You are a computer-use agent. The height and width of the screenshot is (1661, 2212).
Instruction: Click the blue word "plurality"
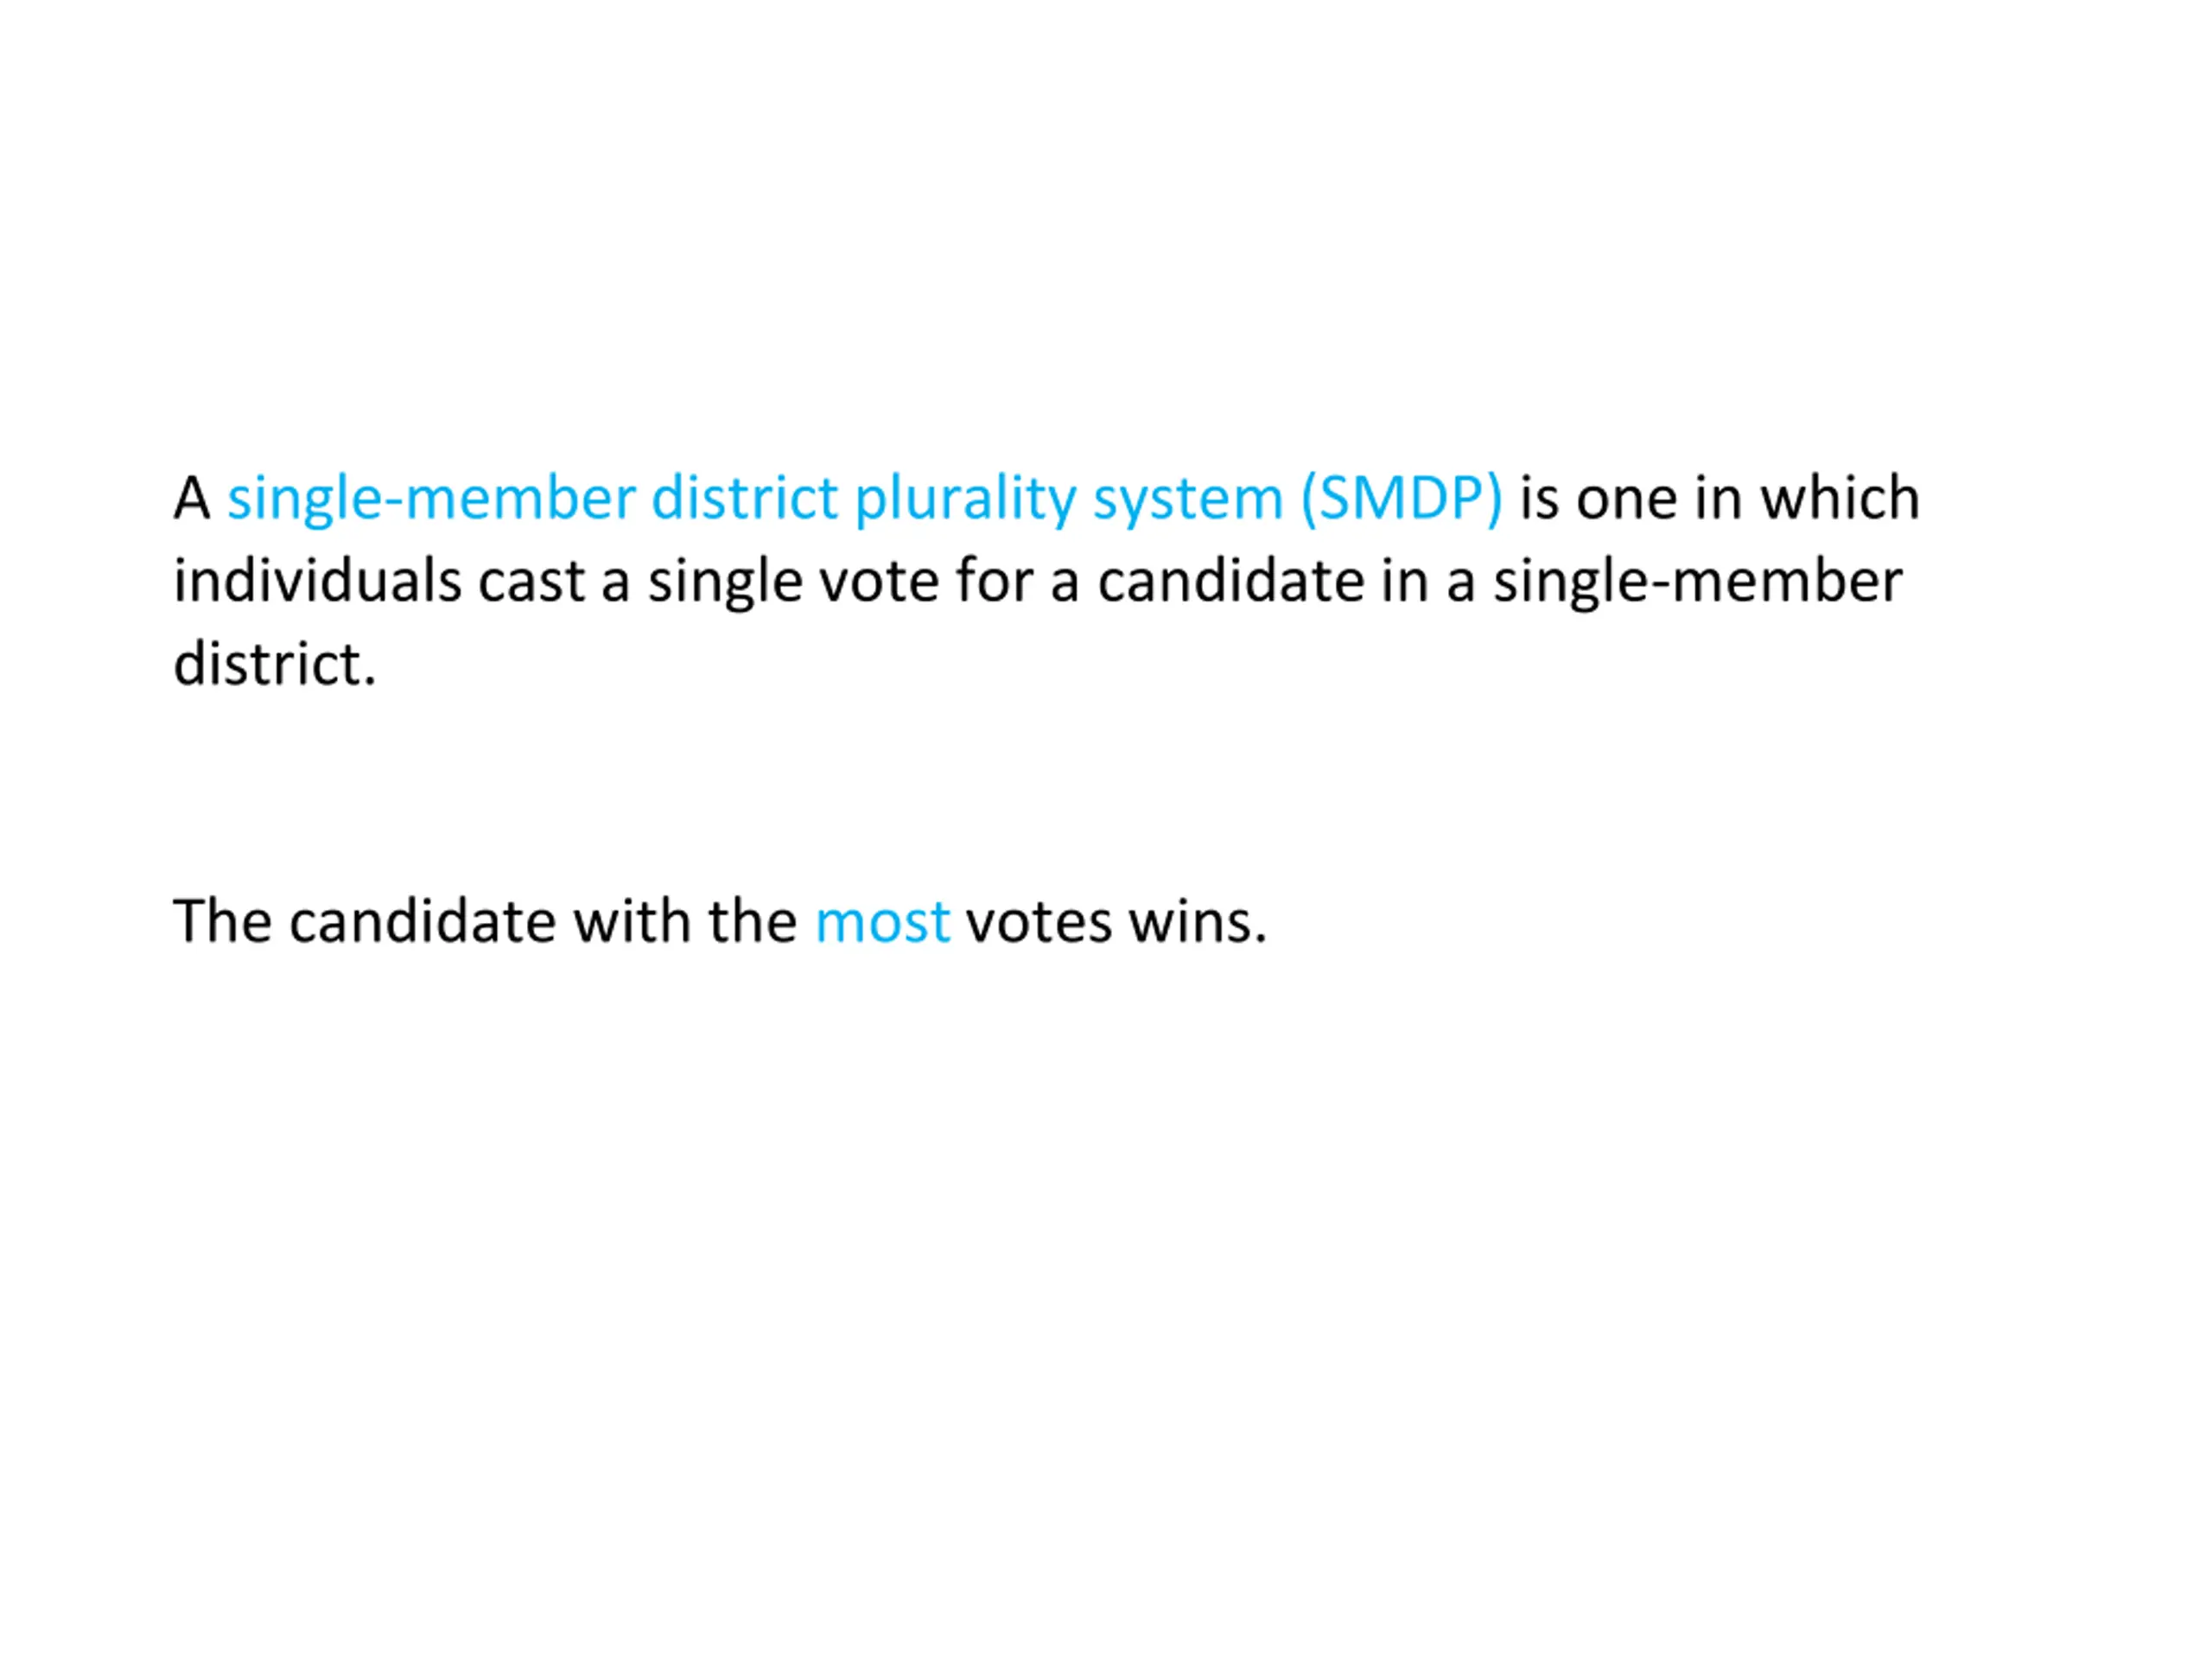(x=965, y=499)
